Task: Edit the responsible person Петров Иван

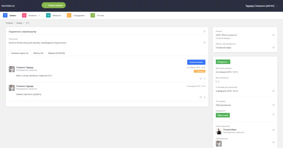Action: point(273,130)
